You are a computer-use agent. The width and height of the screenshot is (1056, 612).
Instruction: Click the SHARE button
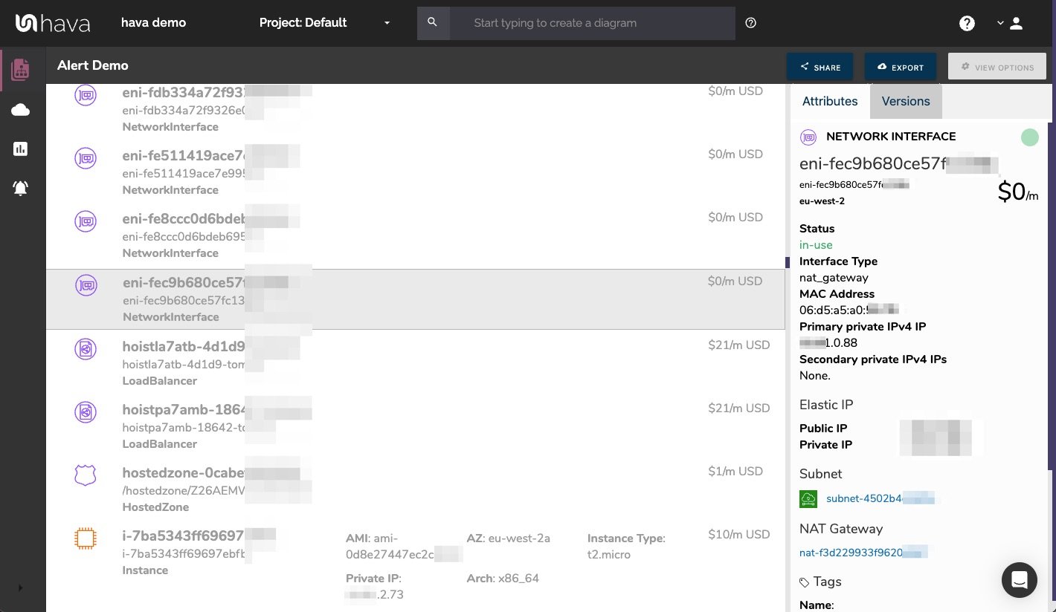pyautogui.click(x=820, y=66)
